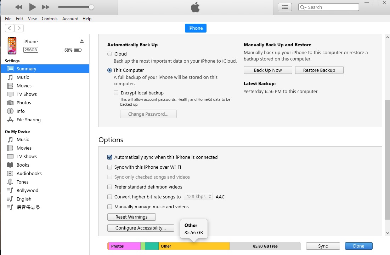Click the teal storage bar segment
390x255 pixels.
(x=152, y=246)
